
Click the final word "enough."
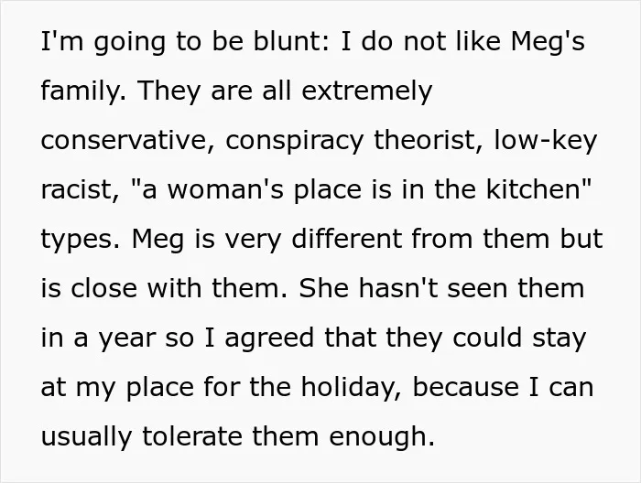point(382,438)
